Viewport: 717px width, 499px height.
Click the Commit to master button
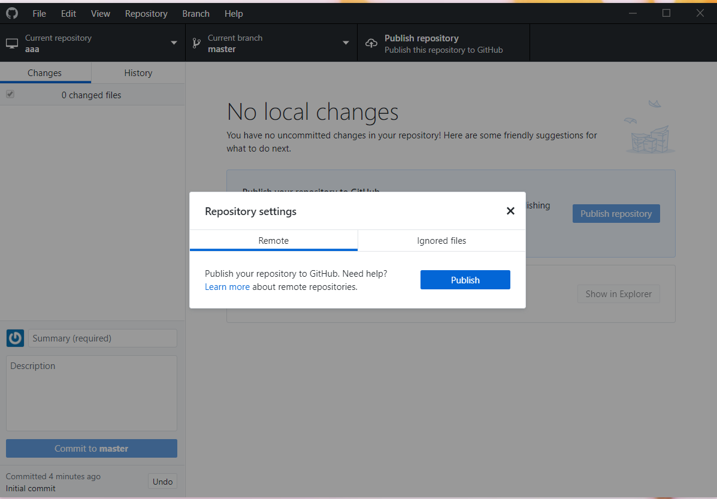92,448
